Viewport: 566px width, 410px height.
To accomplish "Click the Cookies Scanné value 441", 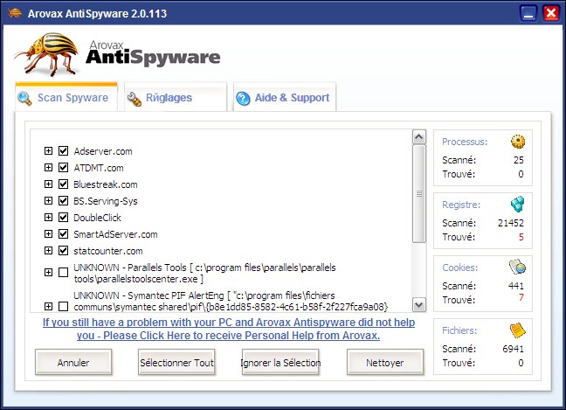I will (x=516, y=286).
